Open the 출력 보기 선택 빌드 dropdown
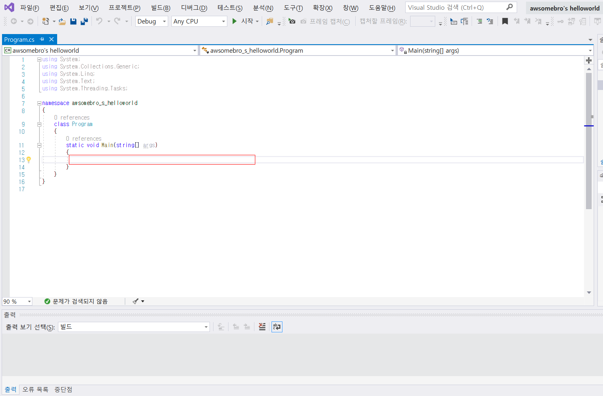603x396 pixels. (134, 327)
